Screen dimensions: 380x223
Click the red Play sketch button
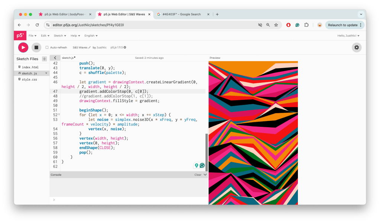pyautogui.click(x=23, y=47)
